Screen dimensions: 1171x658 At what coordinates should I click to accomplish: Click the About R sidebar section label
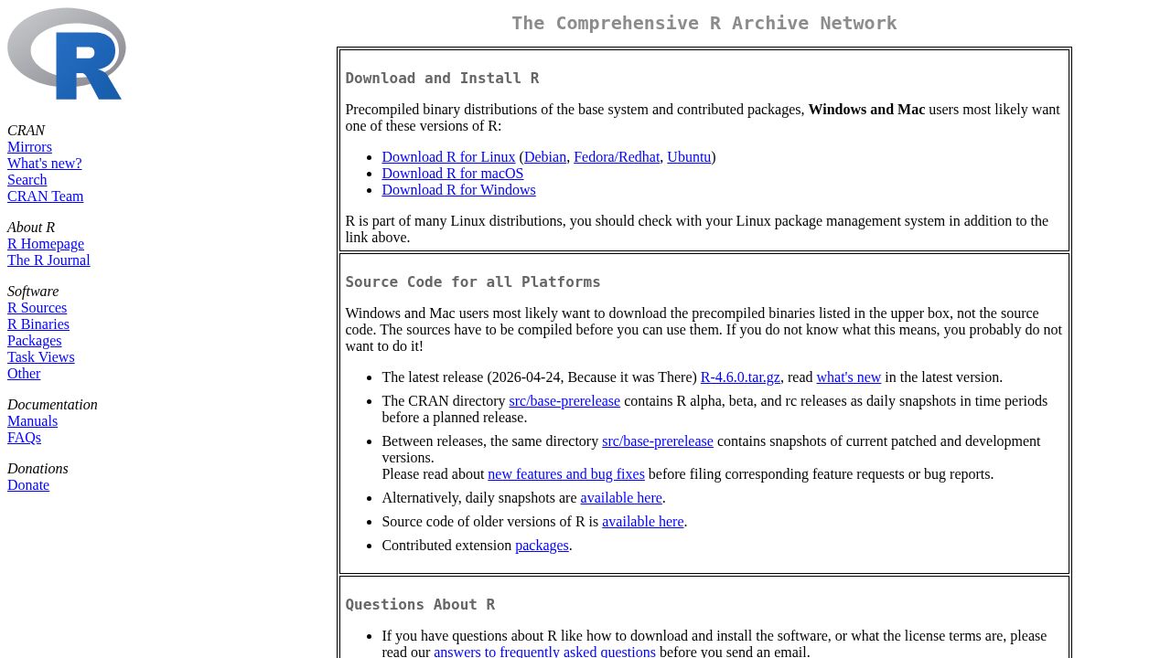(31, 228)
